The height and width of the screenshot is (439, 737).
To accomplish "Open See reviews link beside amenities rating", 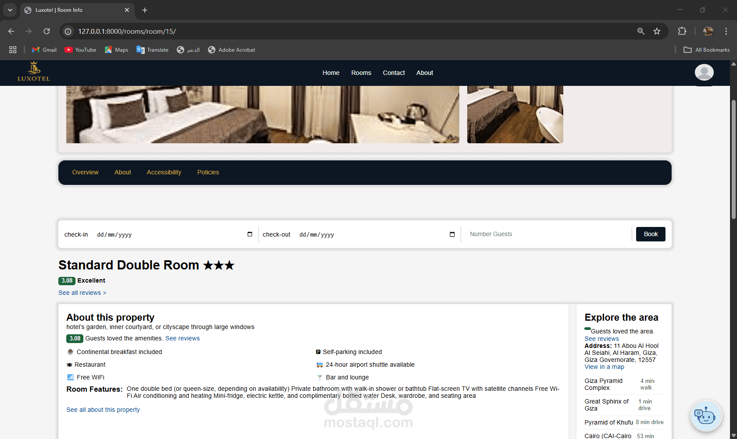I will click(182, 338).
